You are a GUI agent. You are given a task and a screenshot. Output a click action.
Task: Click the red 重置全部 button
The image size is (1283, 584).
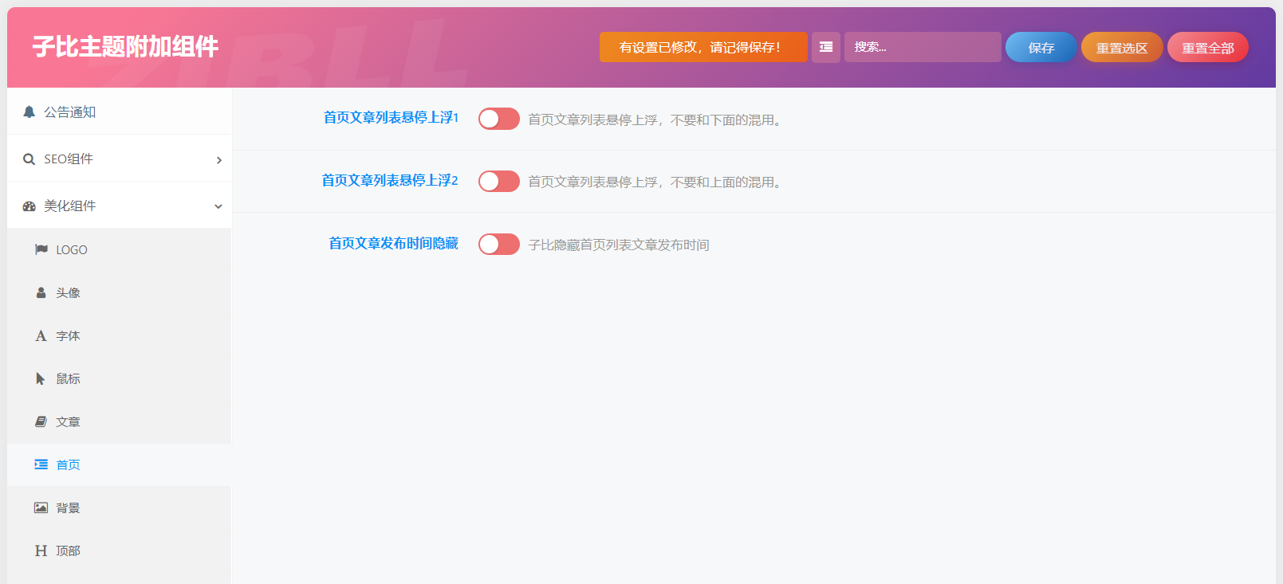tap(1208, 47)
